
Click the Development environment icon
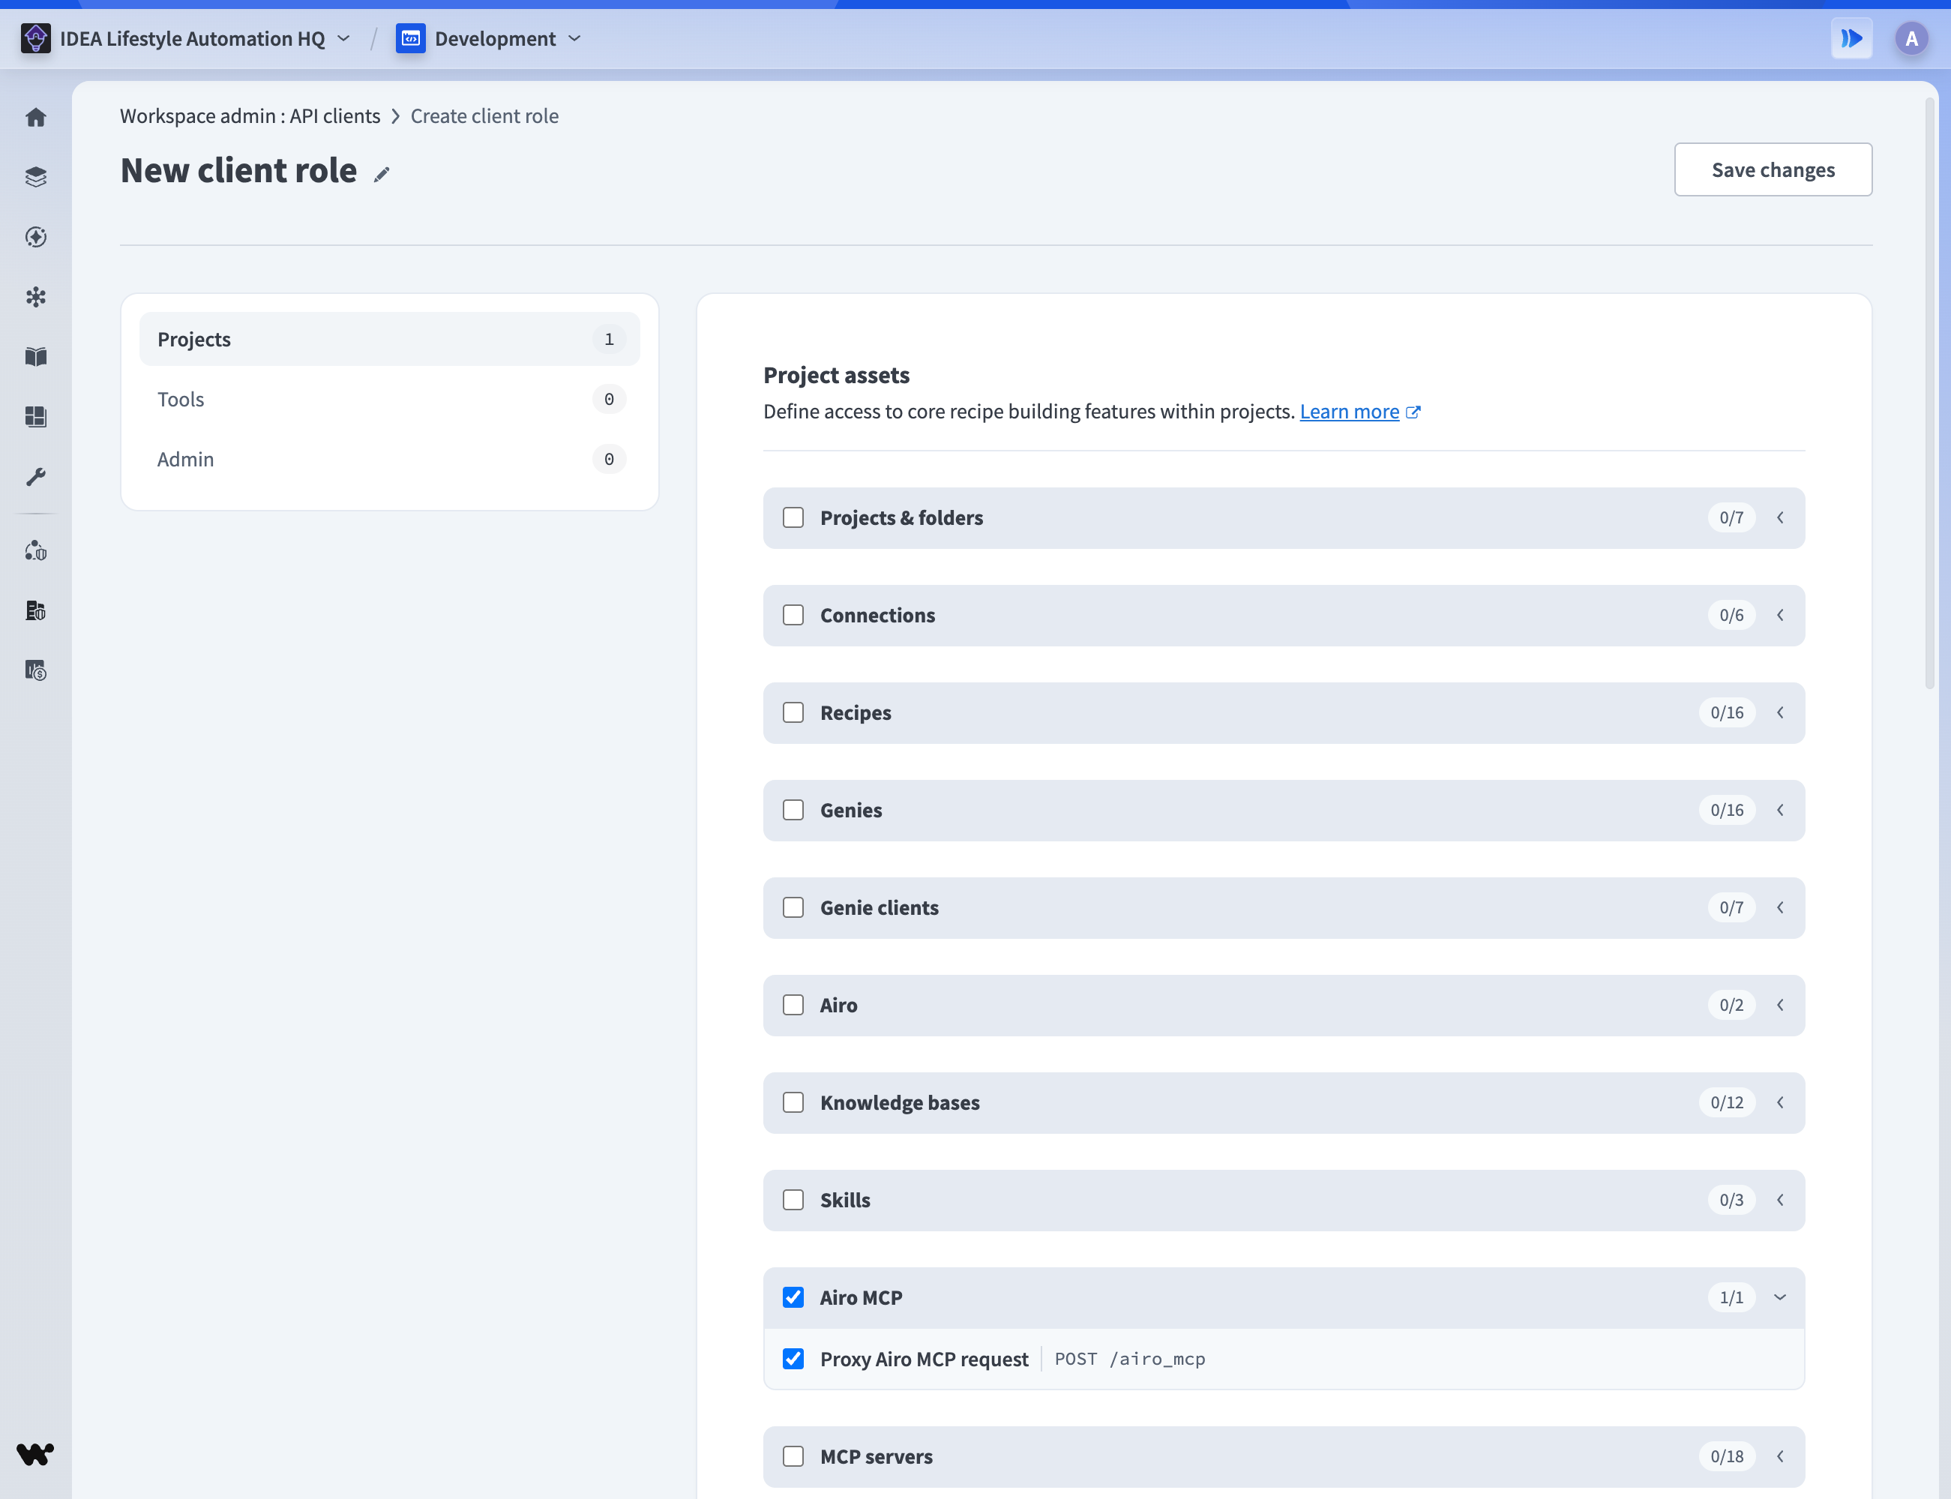pyautogui.click(x=410, y=38)
